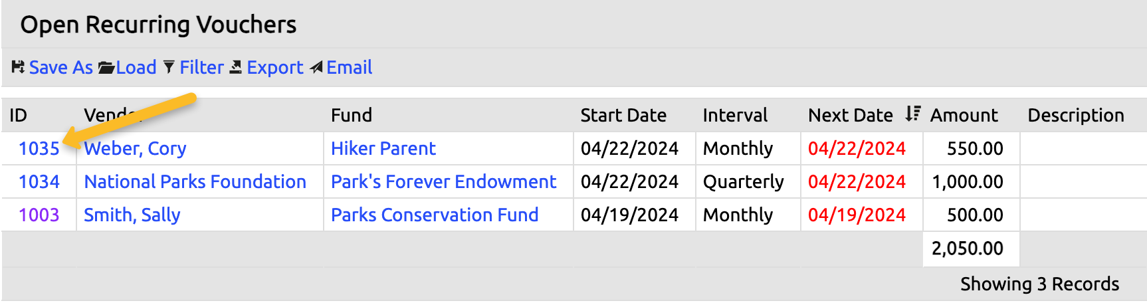Open Parks Conservation Fund link
The height and width of the screenshot is (303, 1147).
click(x=435, y=215)
